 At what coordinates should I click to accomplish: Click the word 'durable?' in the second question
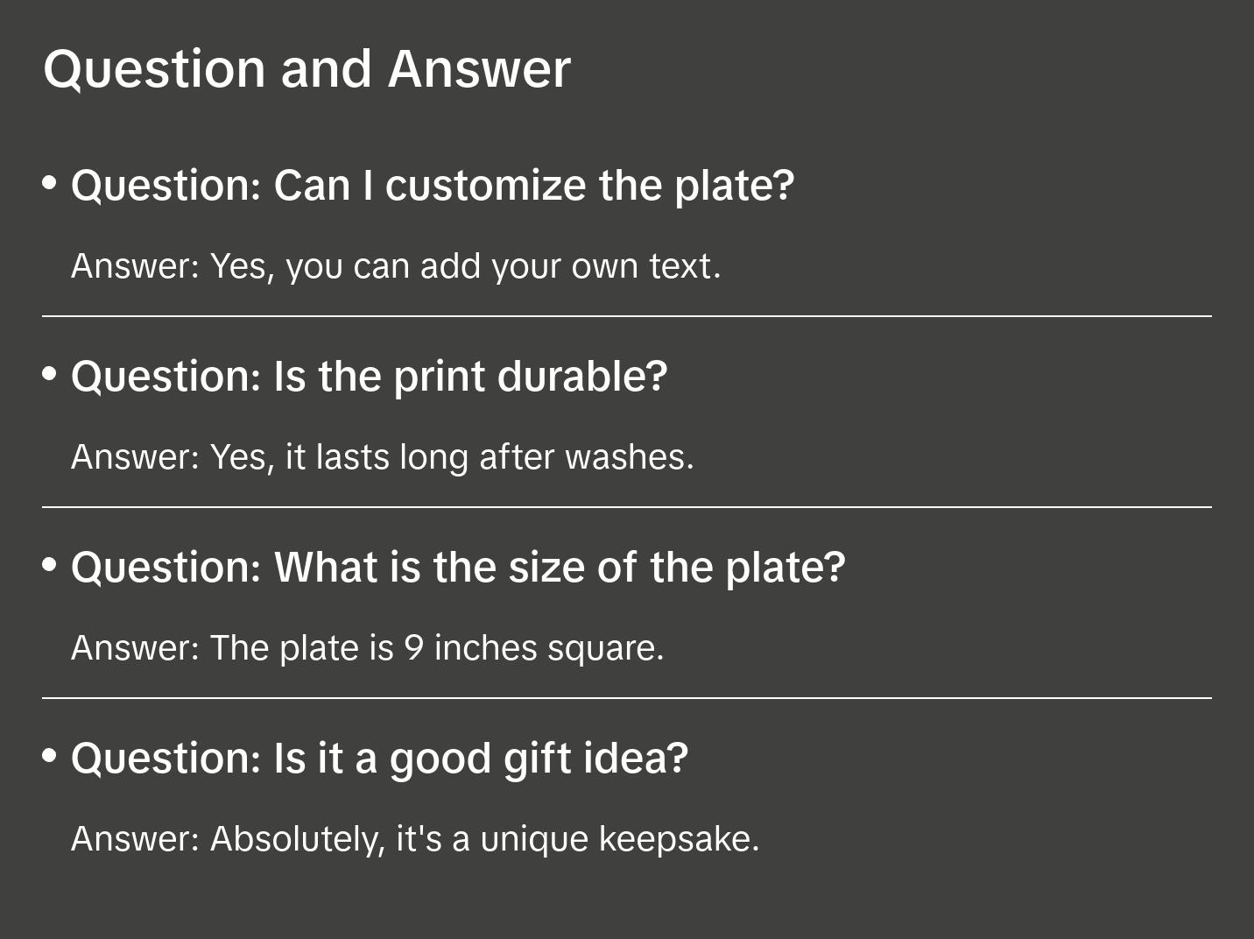(x=582, y=377)
